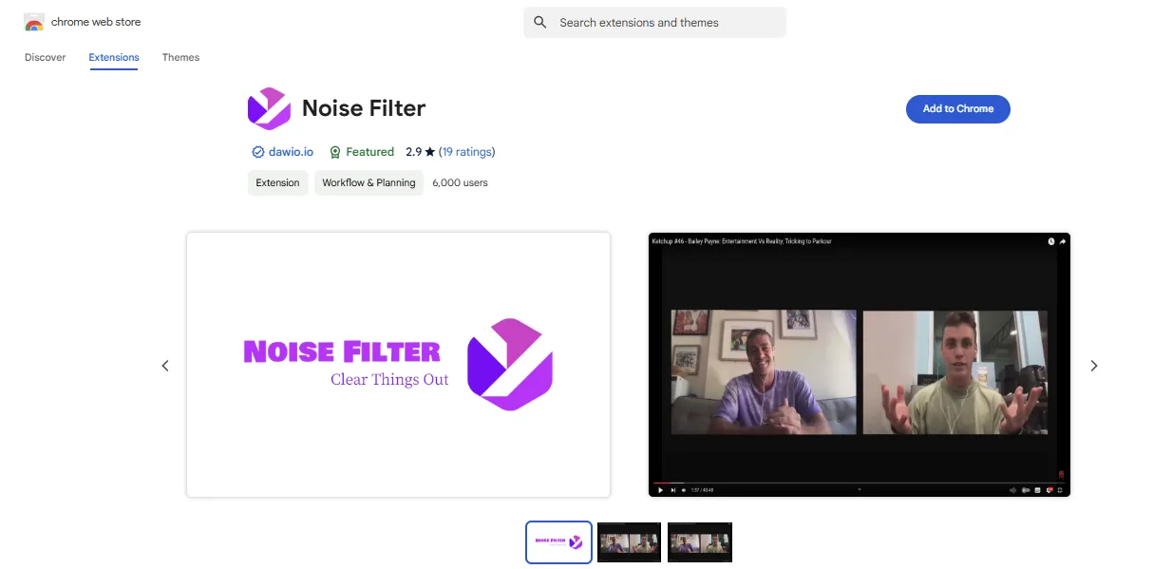Screen dimensions: 1172x569
Task: Show the next screenshot with right arrow
Action: point(1093,366)
